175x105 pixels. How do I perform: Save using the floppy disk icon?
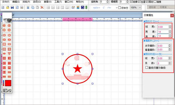[12, 8]
